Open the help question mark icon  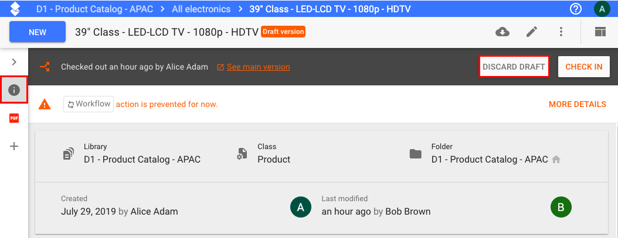coord(576,9)
